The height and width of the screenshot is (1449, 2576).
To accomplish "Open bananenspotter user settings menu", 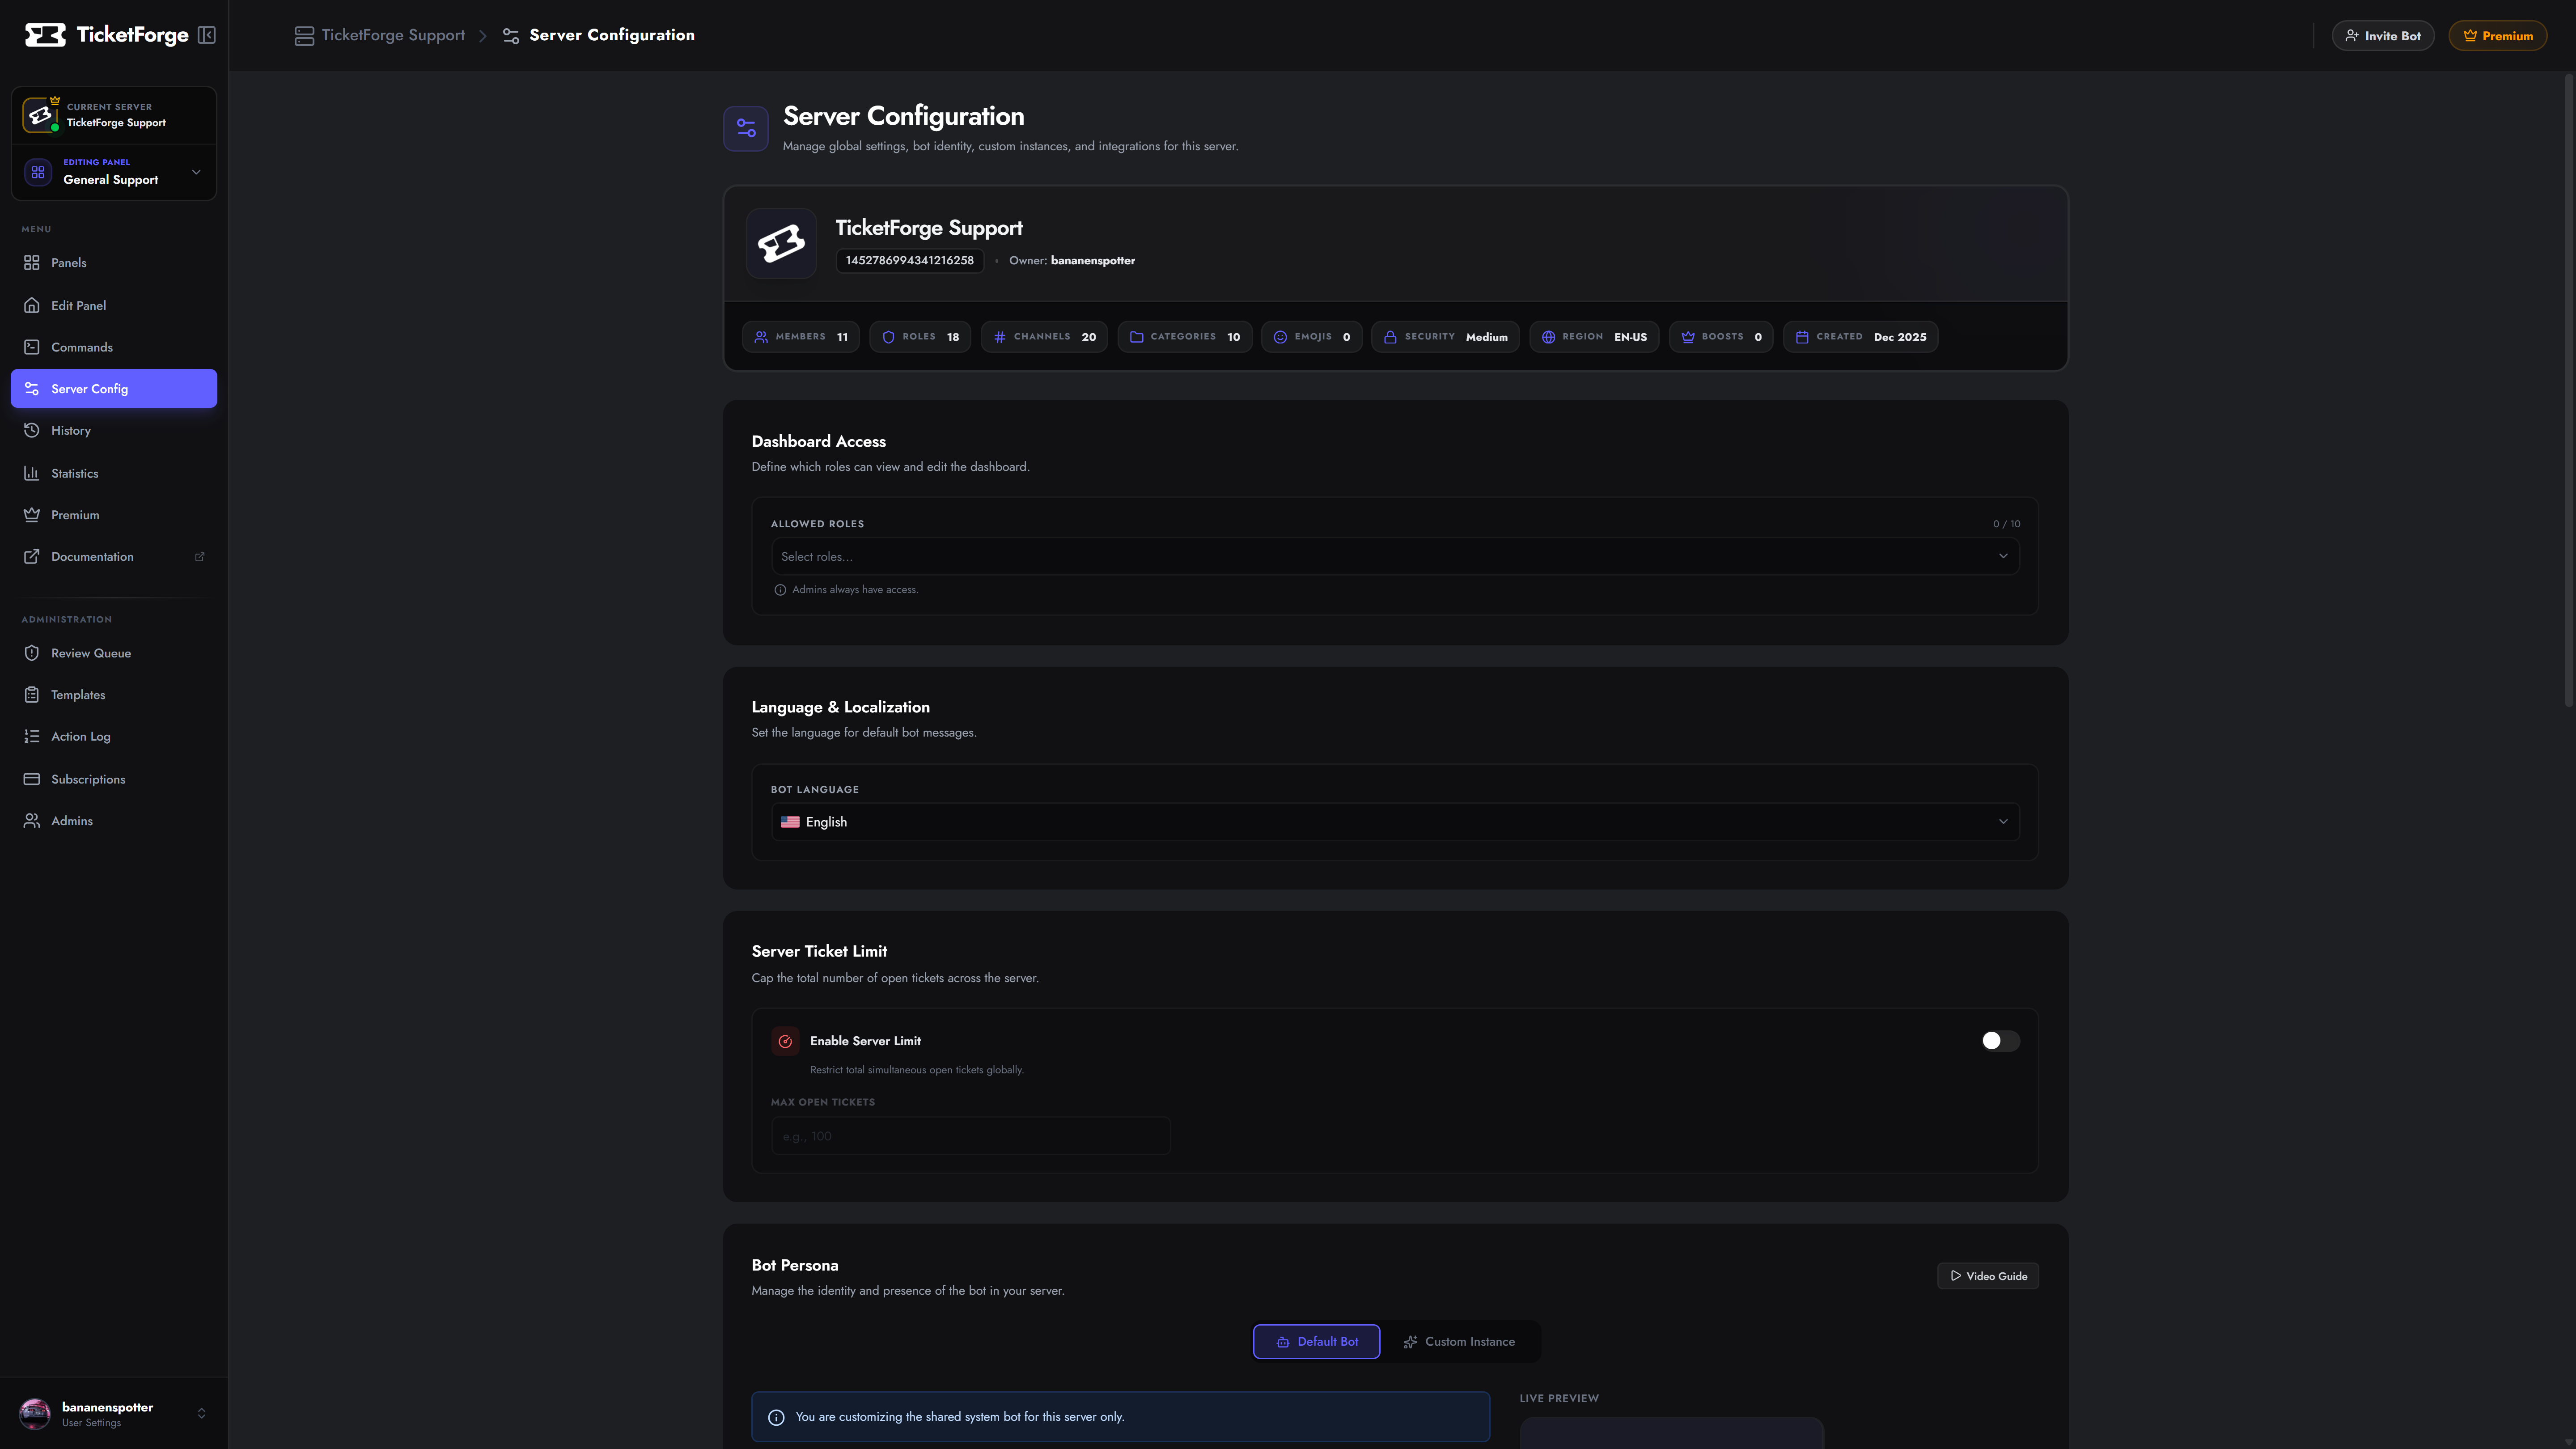I will pos(114,1413).
